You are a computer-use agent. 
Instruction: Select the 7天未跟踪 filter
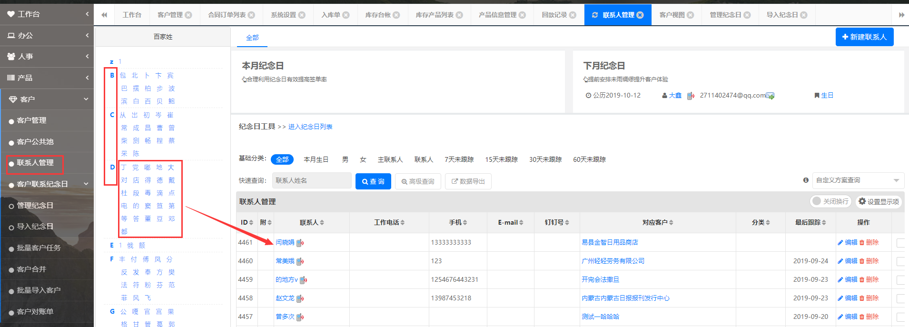(x=459, y=159)
